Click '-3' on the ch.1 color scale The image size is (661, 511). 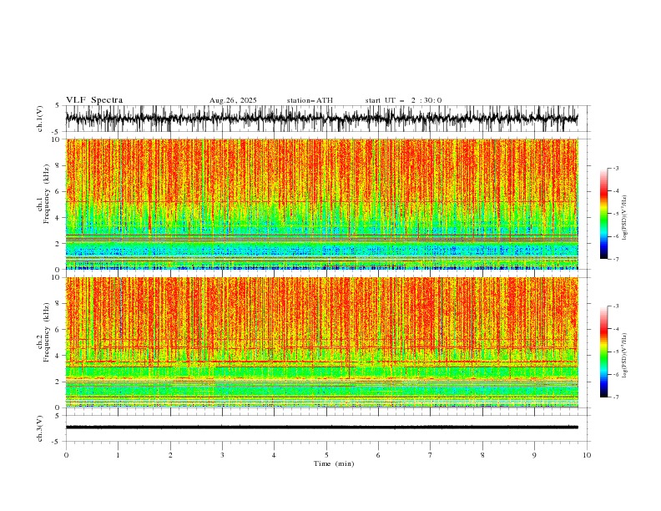(615, 168)
